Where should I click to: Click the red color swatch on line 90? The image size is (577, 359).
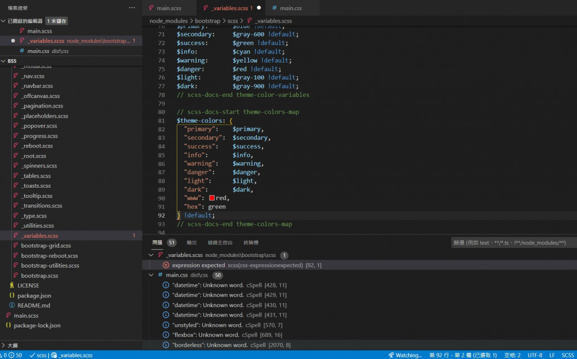point(212,198)
